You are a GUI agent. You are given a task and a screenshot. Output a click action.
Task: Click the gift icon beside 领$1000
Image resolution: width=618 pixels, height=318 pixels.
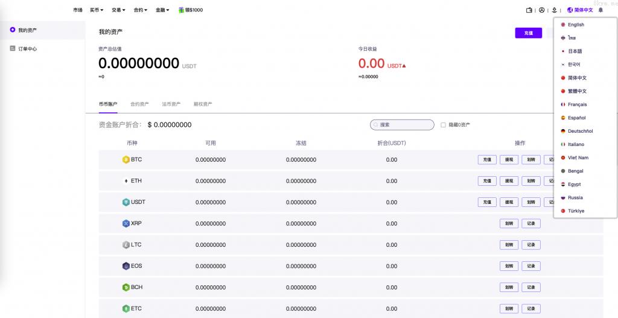(x=181, y=10)
